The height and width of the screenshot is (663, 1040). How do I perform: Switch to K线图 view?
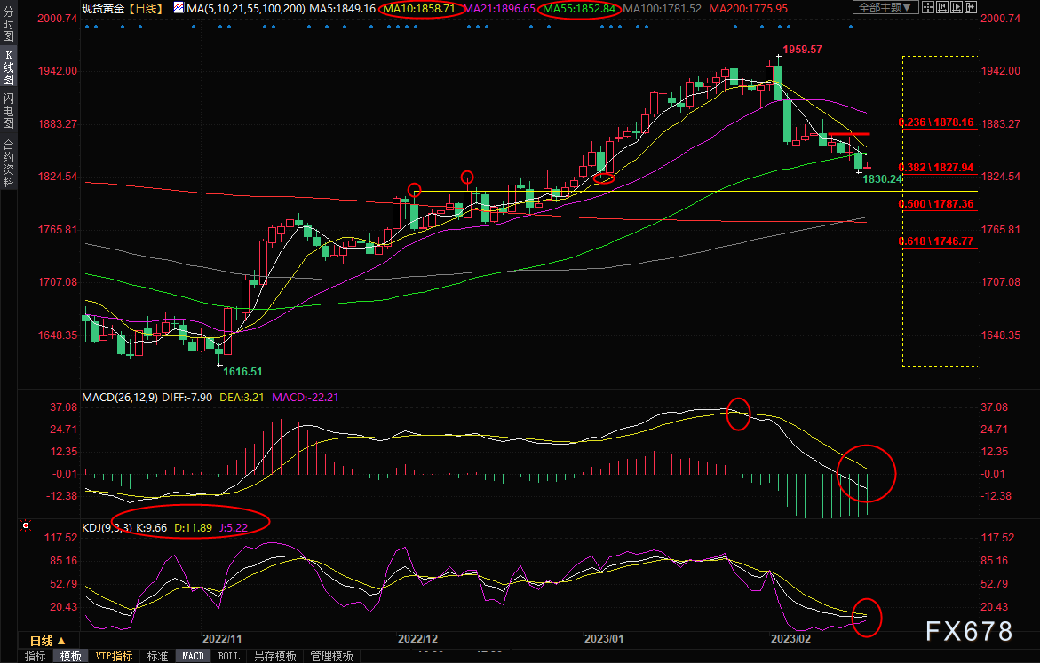pos(9,68)
